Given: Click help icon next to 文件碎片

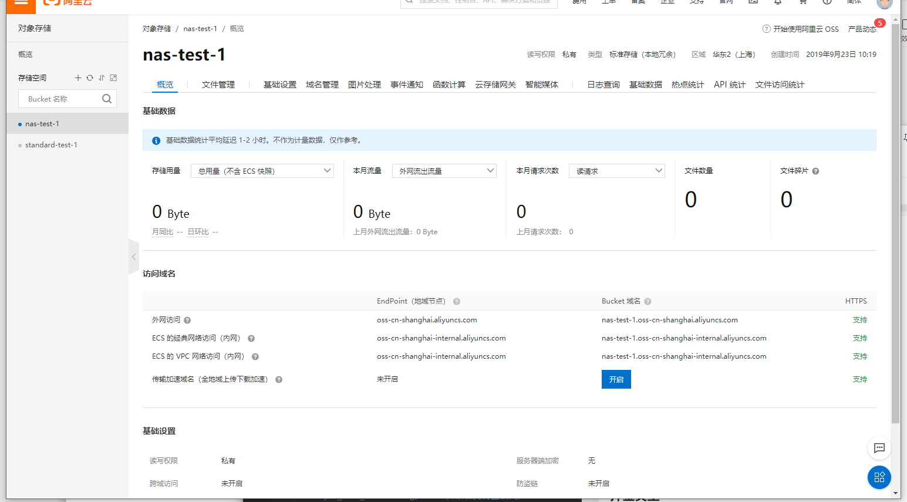Looking at the screenshot, I should tap(815, 171).
